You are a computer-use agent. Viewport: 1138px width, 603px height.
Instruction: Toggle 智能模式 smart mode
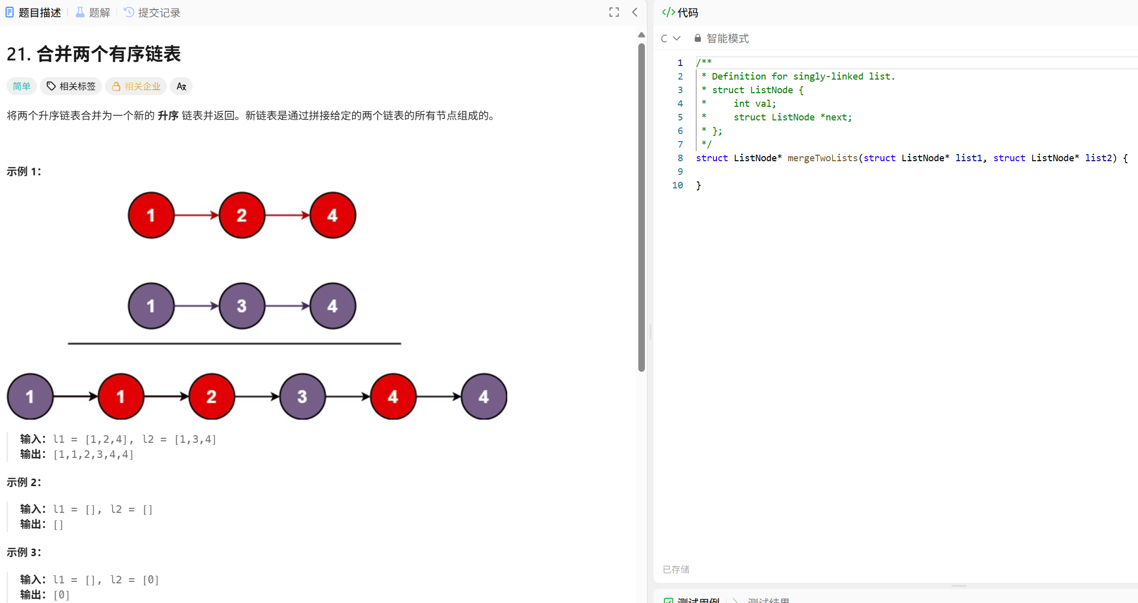(x=727, y=38)
